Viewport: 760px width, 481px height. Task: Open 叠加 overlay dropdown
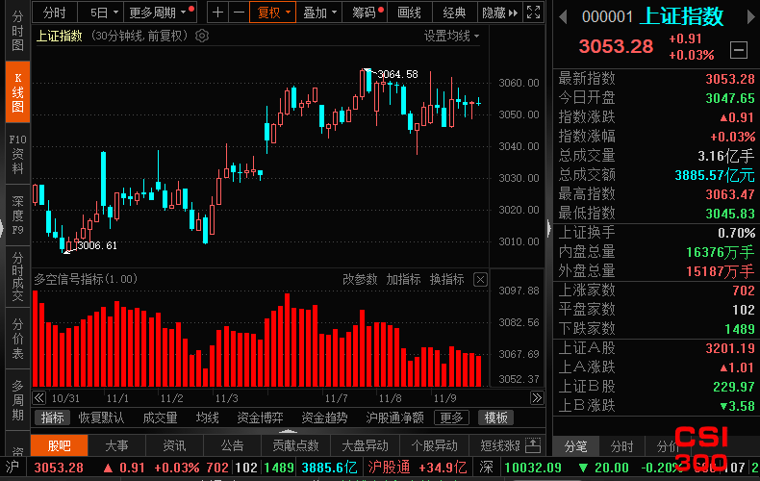319,13
